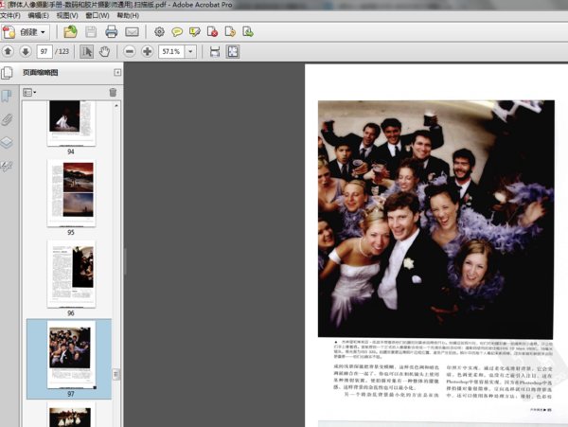This screenshot has width=568, height=427.
Task: Open the 视图(V) menu
Action: (67, 15)
